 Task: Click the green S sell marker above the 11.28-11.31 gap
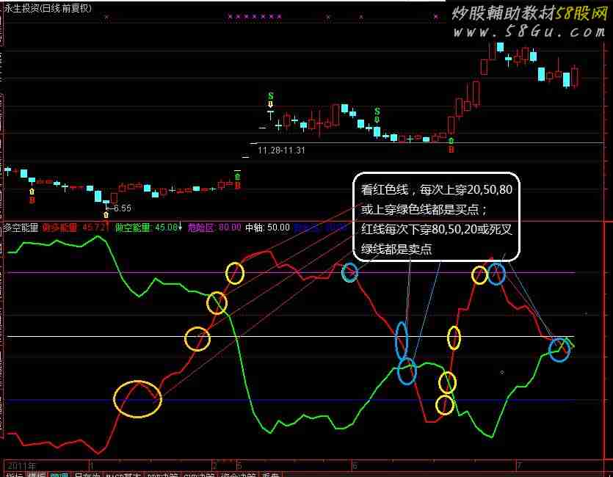click(271, 95)
